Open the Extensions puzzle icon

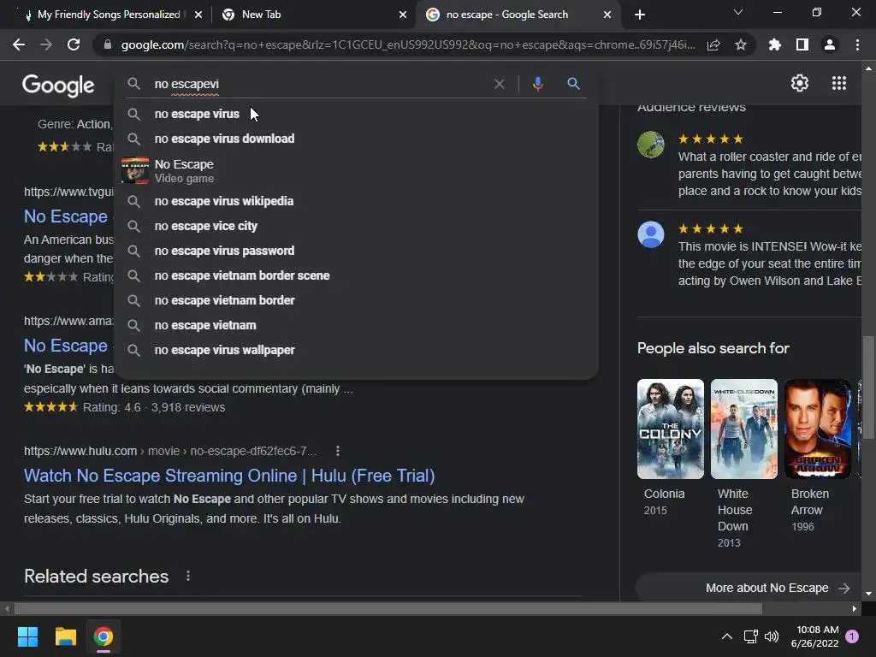[774, 44]
